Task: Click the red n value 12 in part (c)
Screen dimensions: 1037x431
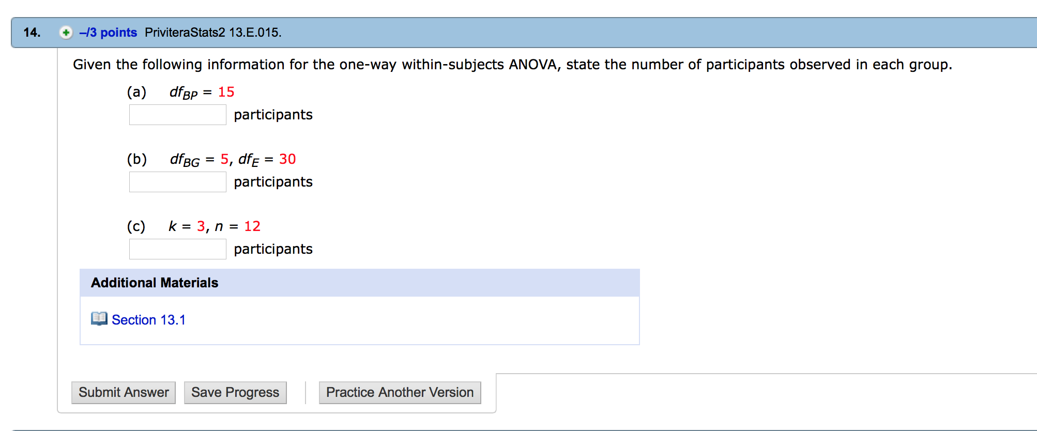Action: 252,226
